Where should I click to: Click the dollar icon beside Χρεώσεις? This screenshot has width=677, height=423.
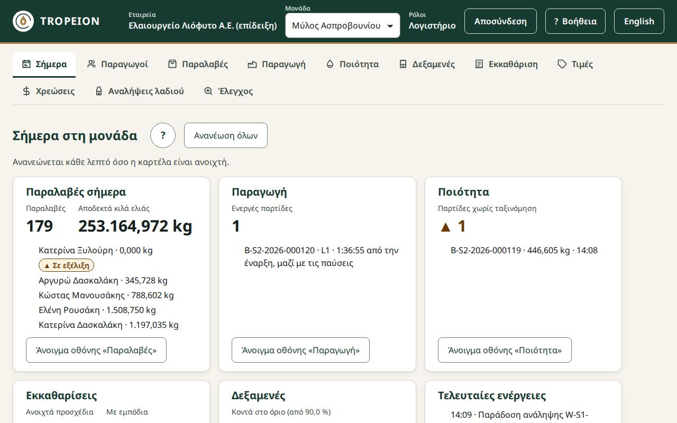pos(26,91)
